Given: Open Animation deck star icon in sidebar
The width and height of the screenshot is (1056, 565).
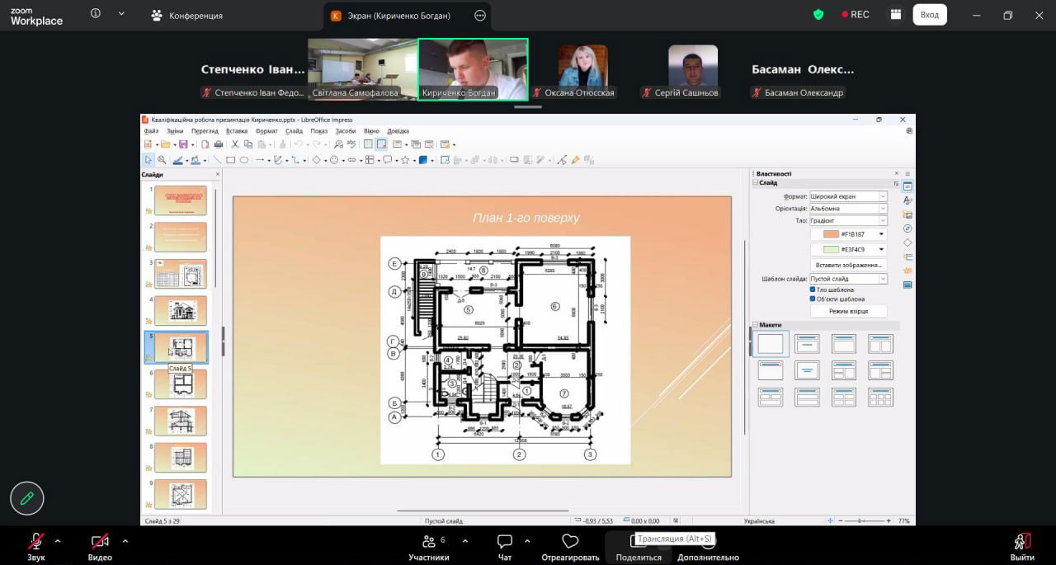Looking at the screenshot, I should click(907, 271).
